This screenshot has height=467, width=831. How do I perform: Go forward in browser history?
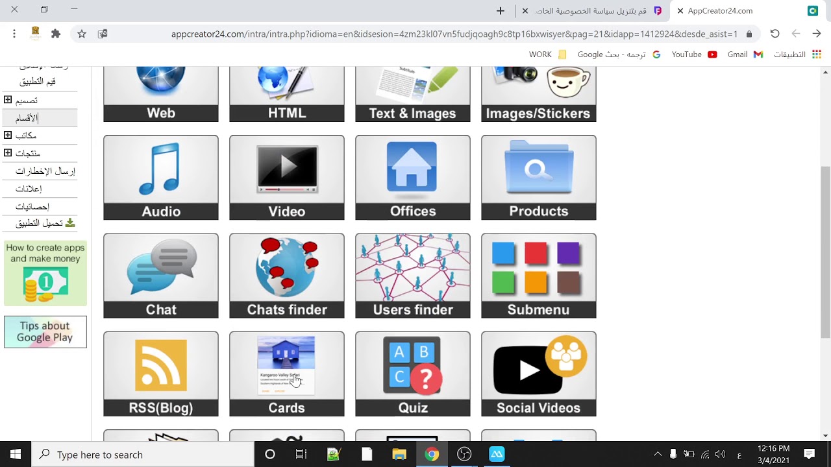pos(796,34)
